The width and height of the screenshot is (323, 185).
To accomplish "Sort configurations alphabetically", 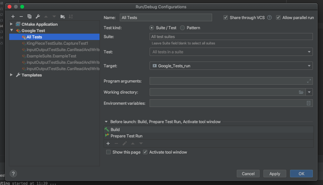I will pyautogui.click(x=71, y=17).
